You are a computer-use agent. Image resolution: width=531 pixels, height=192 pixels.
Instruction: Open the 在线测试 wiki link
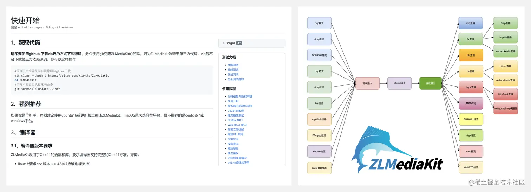coord(233,74)
